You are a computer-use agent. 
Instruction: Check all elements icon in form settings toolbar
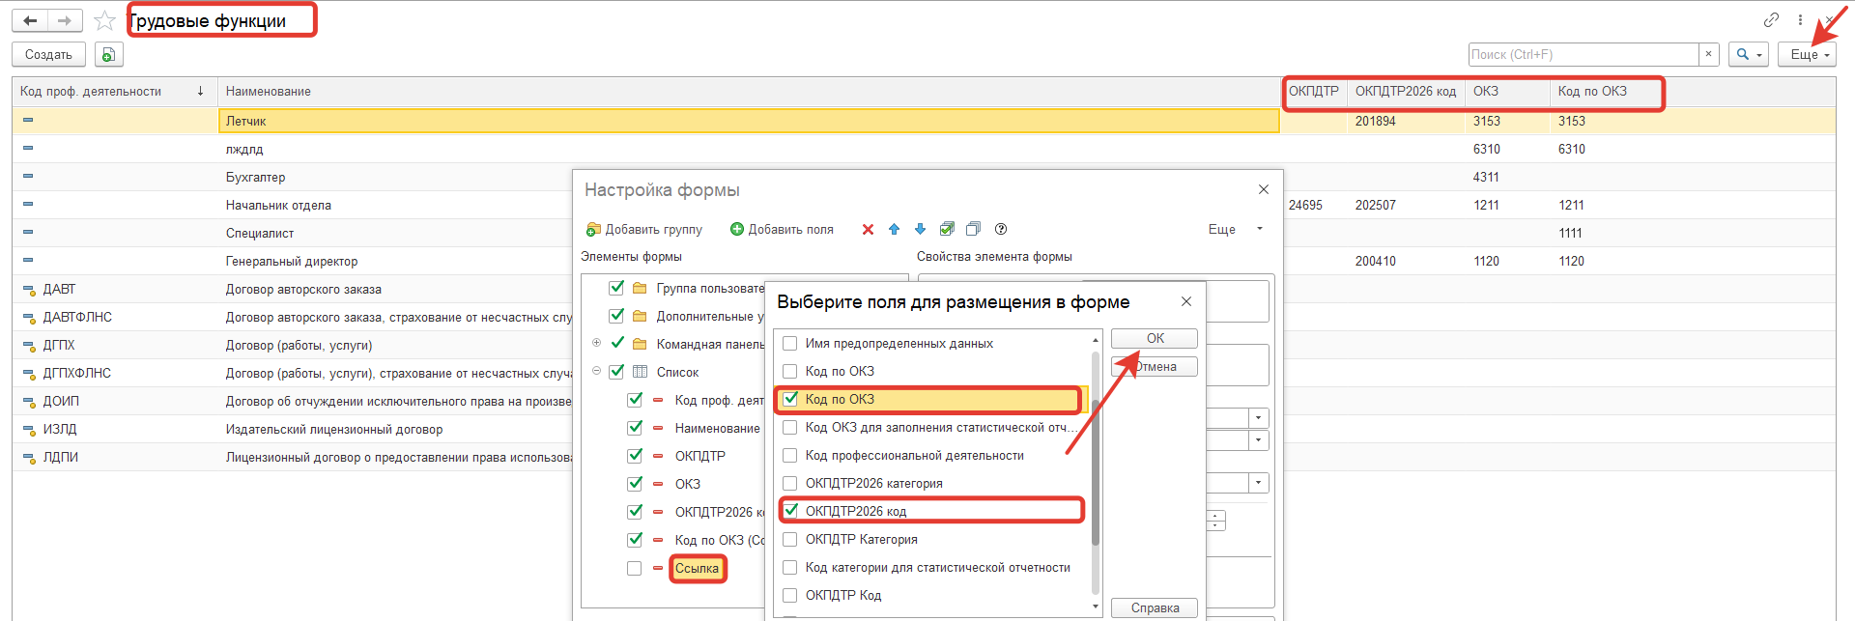click(947, 229)
